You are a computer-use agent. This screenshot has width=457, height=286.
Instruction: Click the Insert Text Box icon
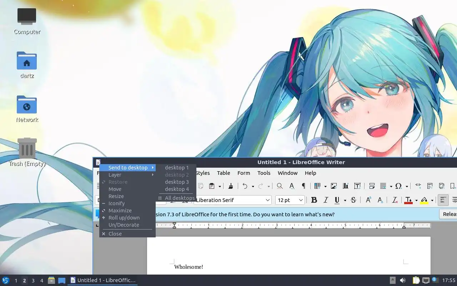pyautogui.click(x=357, y=186)
